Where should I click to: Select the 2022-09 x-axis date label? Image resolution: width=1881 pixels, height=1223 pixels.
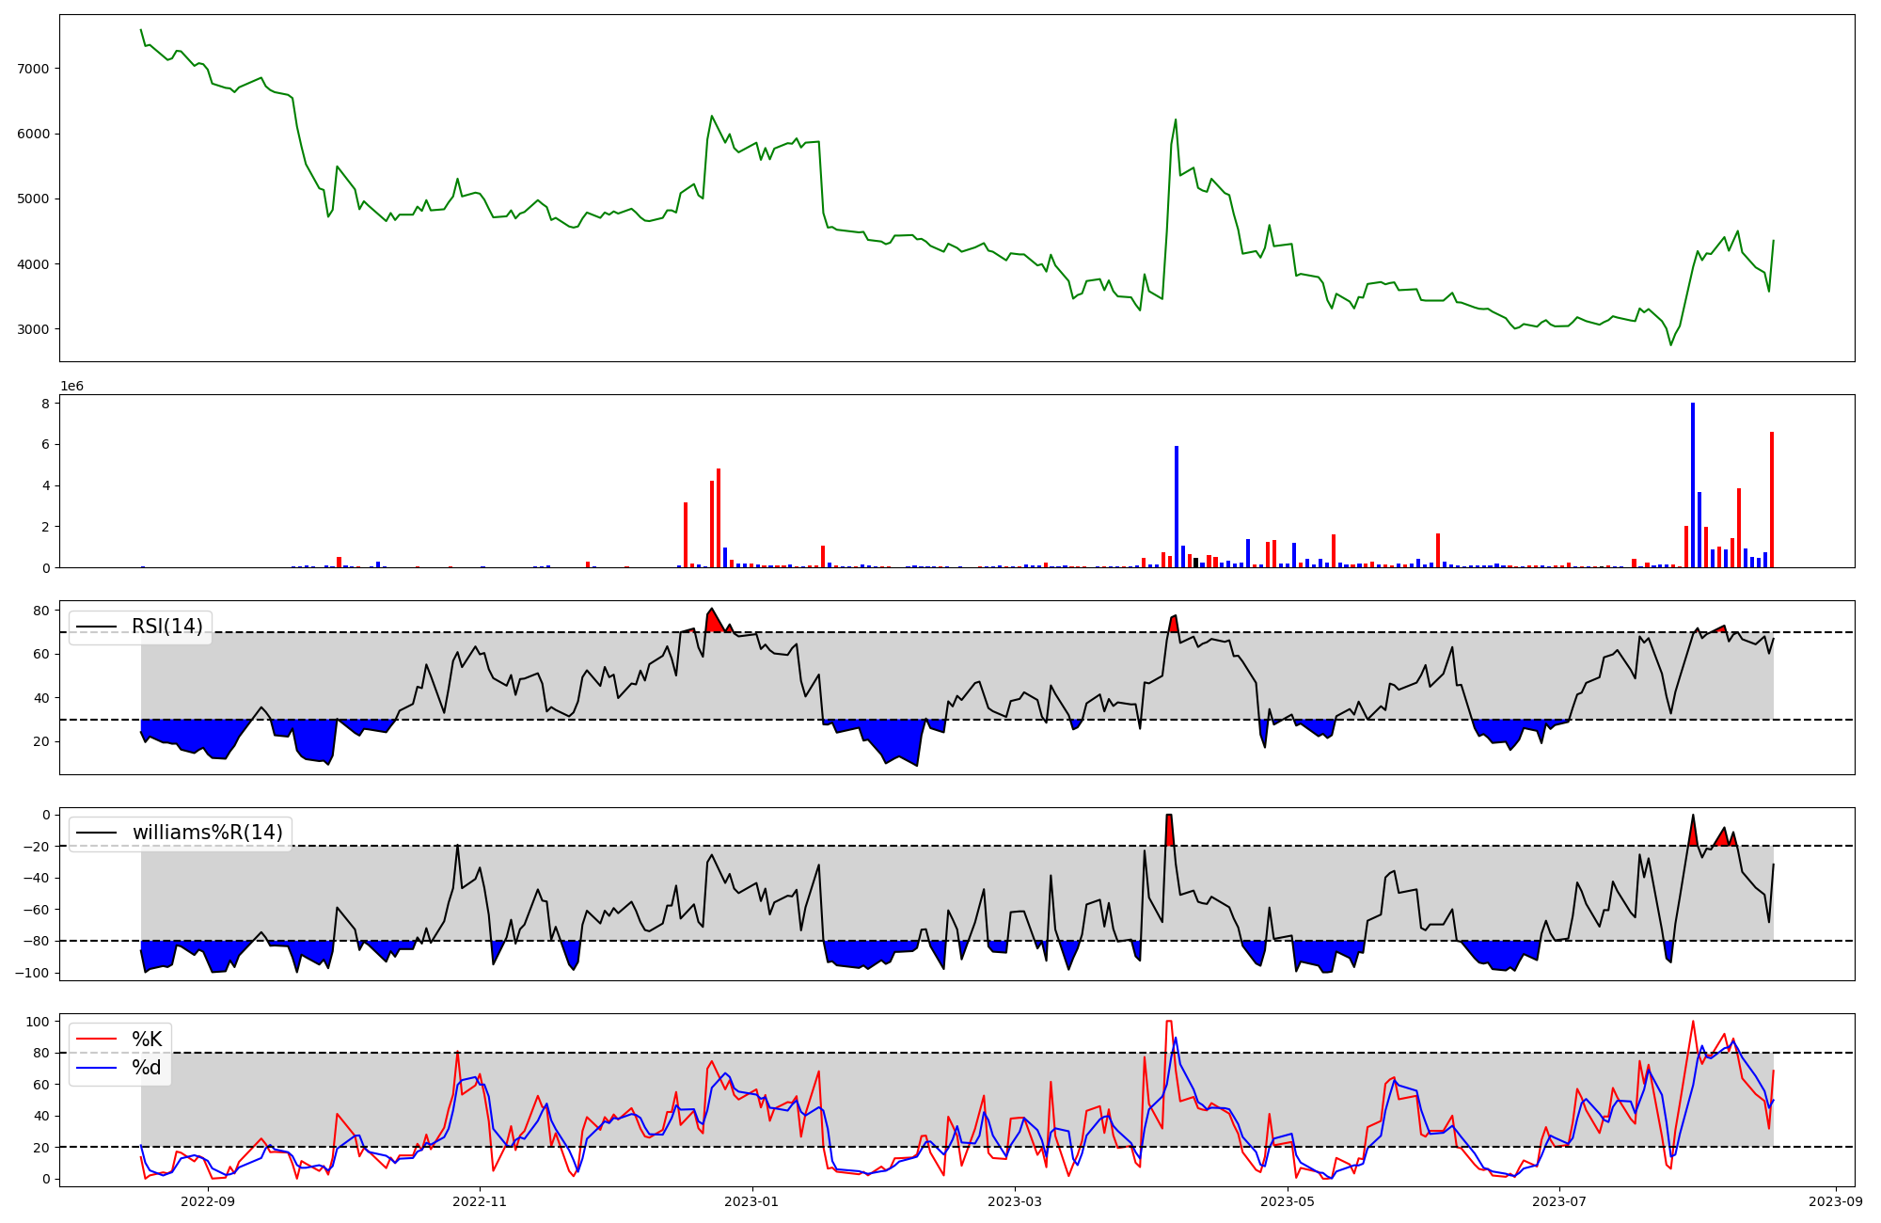click(208, 1201)
